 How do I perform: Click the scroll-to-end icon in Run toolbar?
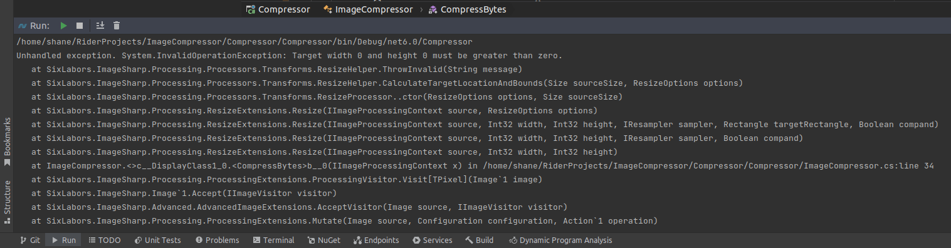point(100,26)
